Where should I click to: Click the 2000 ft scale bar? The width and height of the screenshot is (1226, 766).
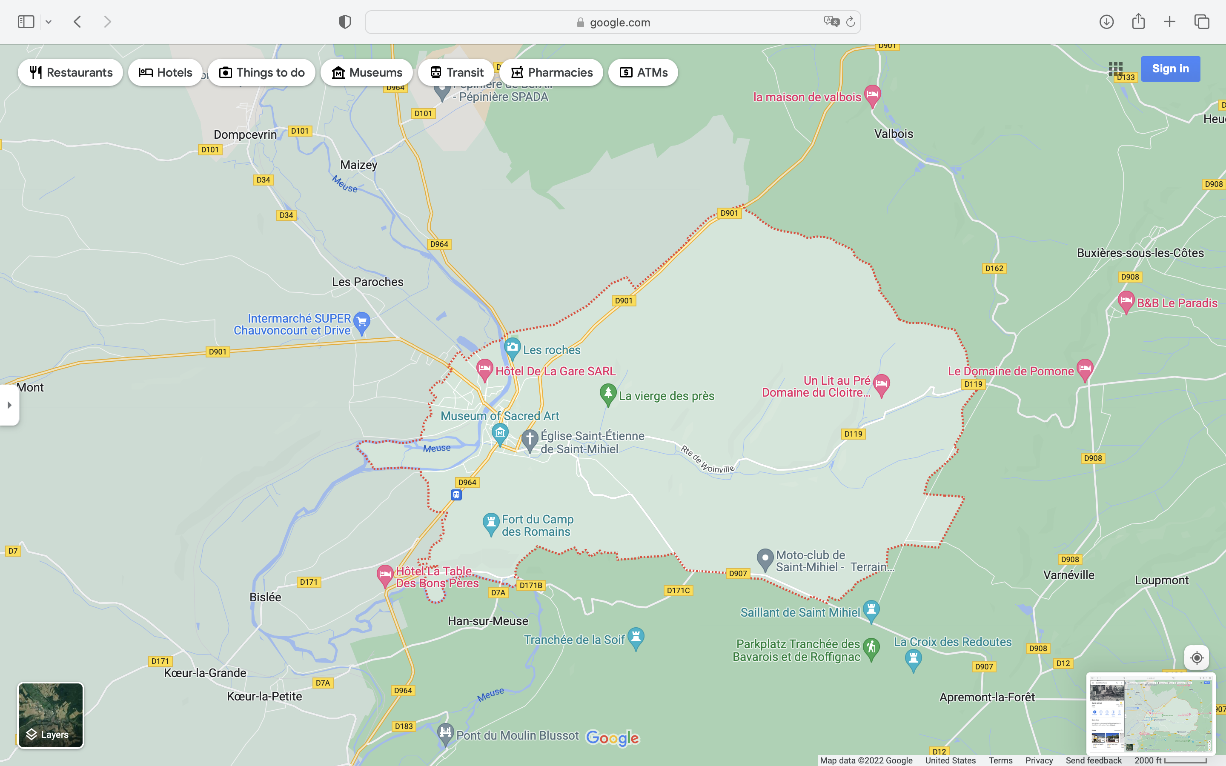click(x=1171, y=760)
